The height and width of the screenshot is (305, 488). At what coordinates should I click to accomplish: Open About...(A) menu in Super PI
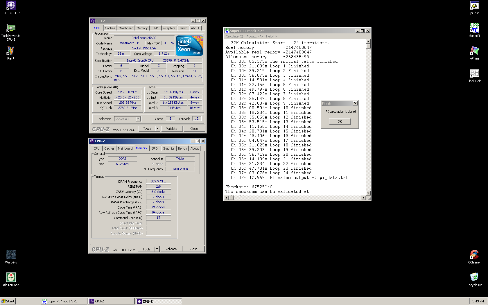click(254, 36)
